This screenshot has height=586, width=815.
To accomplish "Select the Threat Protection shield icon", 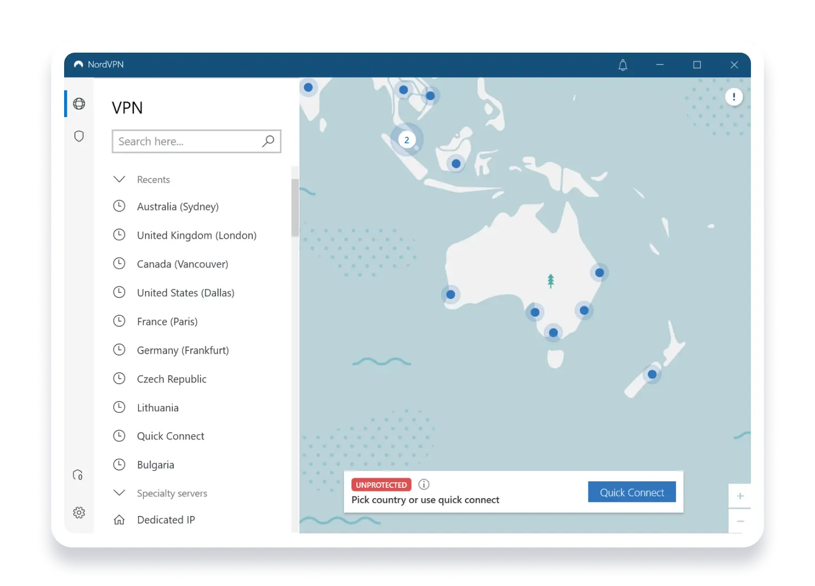I will [79, 136].
